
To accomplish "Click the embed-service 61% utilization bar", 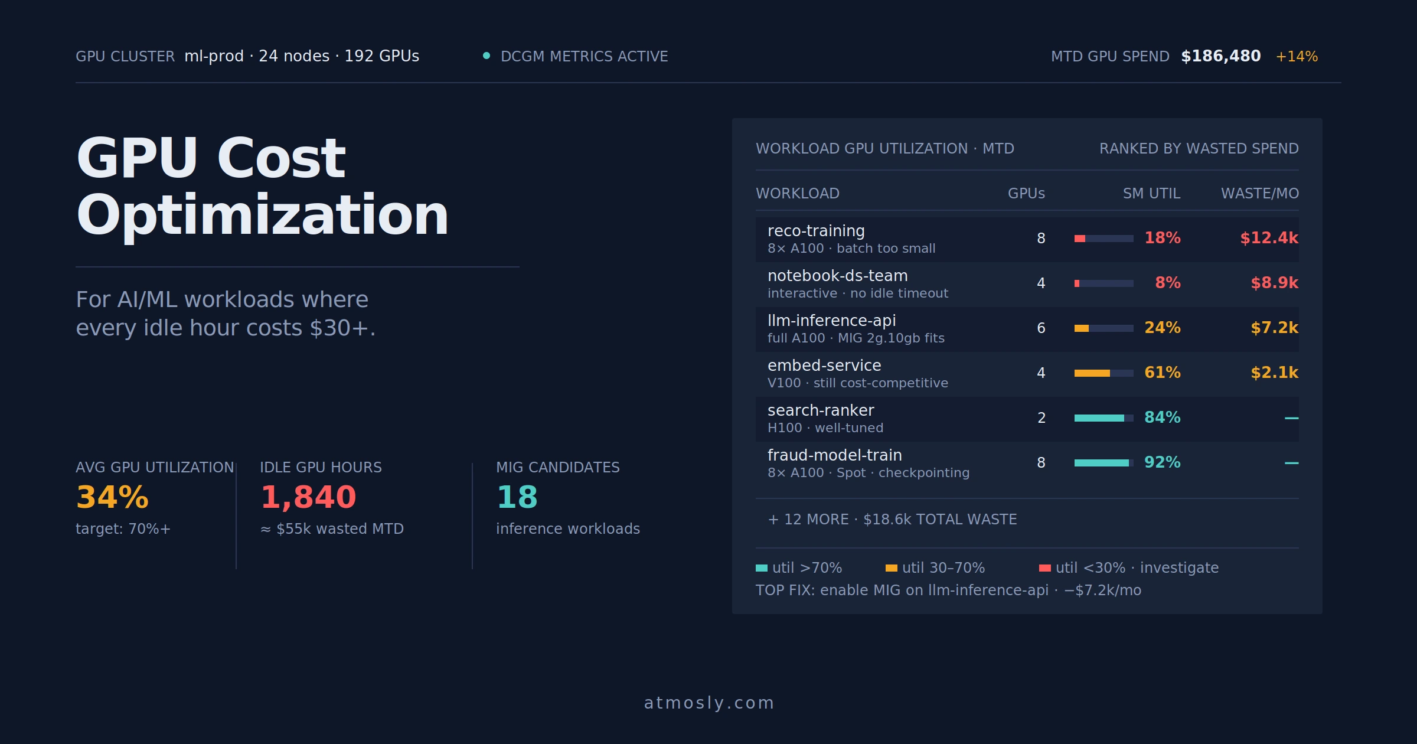I will point(1104,373).
